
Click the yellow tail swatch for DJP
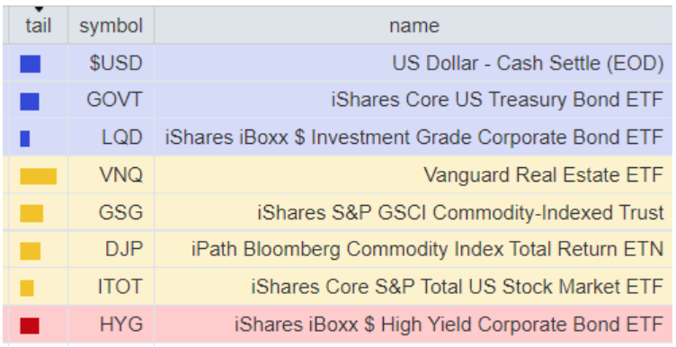31,251
